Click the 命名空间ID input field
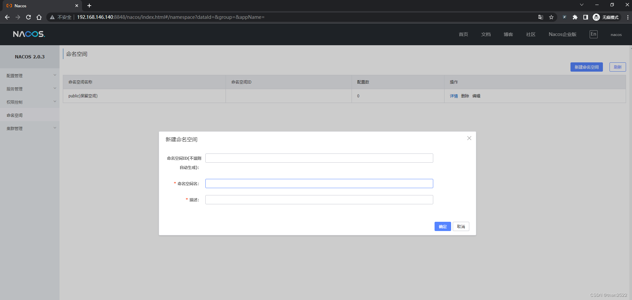Image resolution: width=632 pixels, height=300 pixels. click(x=319, y=158)
